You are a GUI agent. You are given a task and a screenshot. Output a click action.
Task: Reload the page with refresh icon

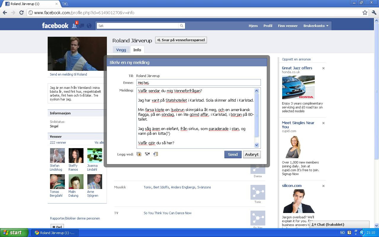(21, 12)
